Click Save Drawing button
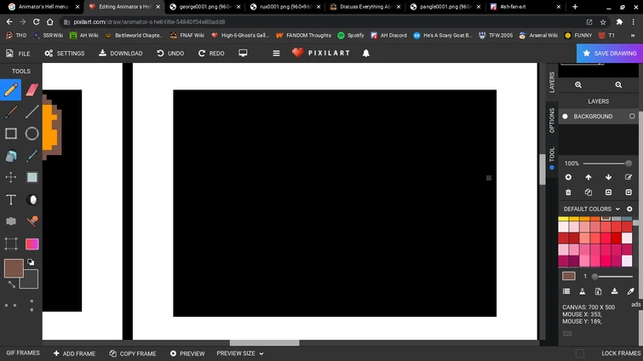Viewport: 643px width, 361px height. coord(610,54)
